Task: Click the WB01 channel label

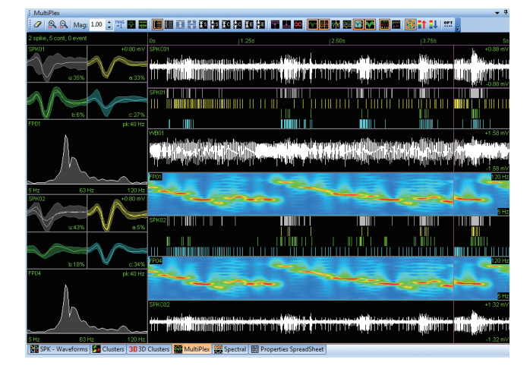Action: point(156,133)
